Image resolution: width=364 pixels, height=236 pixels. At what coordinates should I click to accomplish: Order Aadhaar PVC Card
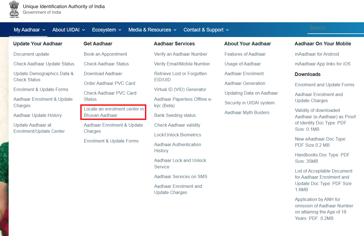click(x=109, y=83)
